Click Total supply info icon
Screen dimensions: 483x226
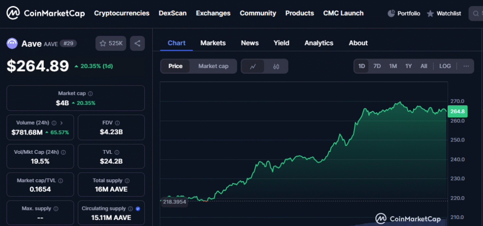[127, 181]
